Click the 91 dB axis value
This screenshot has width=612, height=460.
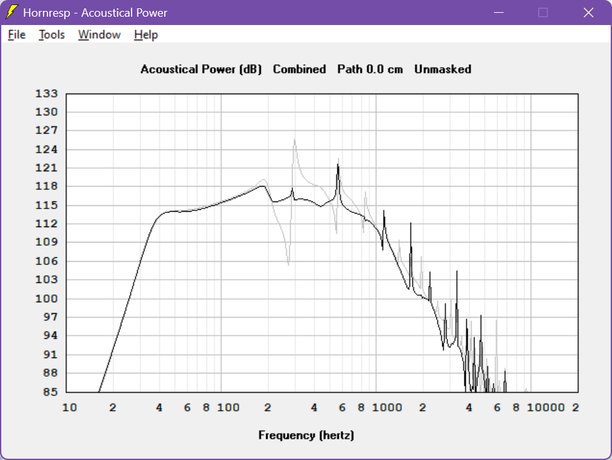[50, 355]
